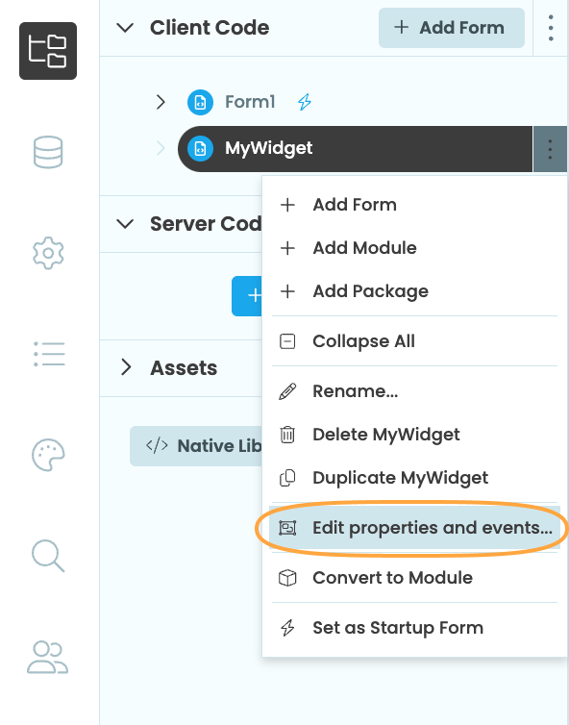The height and width of the screenshot is (725, 569).
Task: Open the Data Tables database icon
Action: coord(48,152)
